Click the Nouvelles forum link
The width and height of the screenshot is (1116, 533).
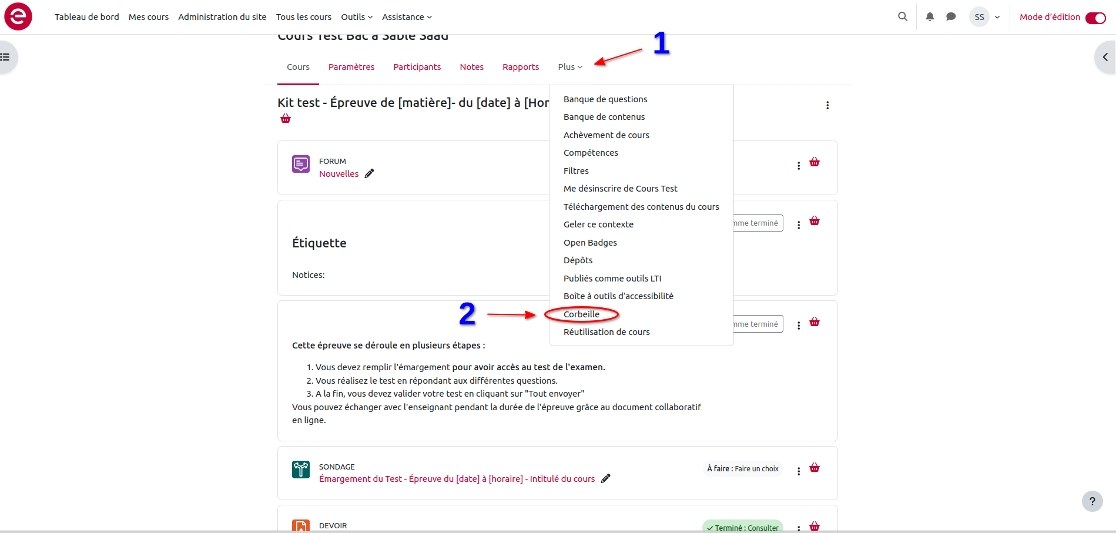(x=339, y=174)
